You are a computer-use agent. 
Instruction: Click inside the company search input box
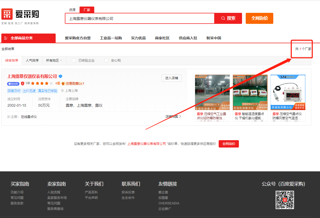coord(139,19)
